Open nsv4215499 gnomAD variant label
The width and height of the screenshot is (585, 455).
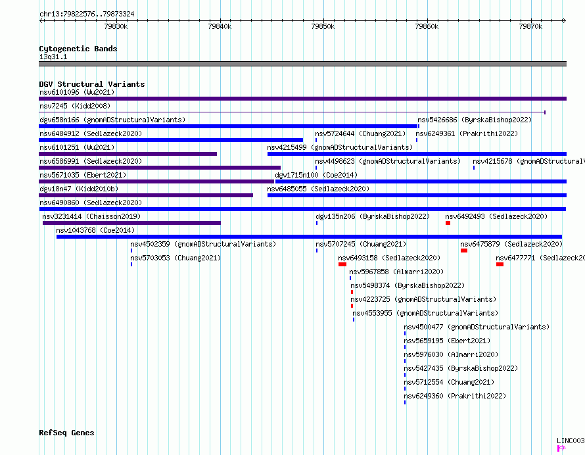coord(340,147)
